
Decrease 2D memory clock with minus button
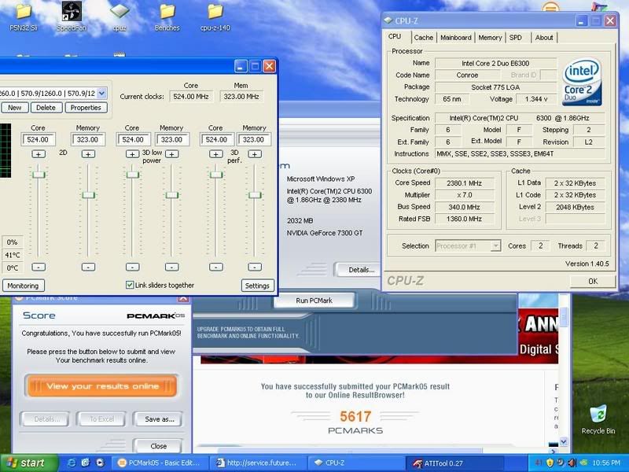tap(88, 267)
